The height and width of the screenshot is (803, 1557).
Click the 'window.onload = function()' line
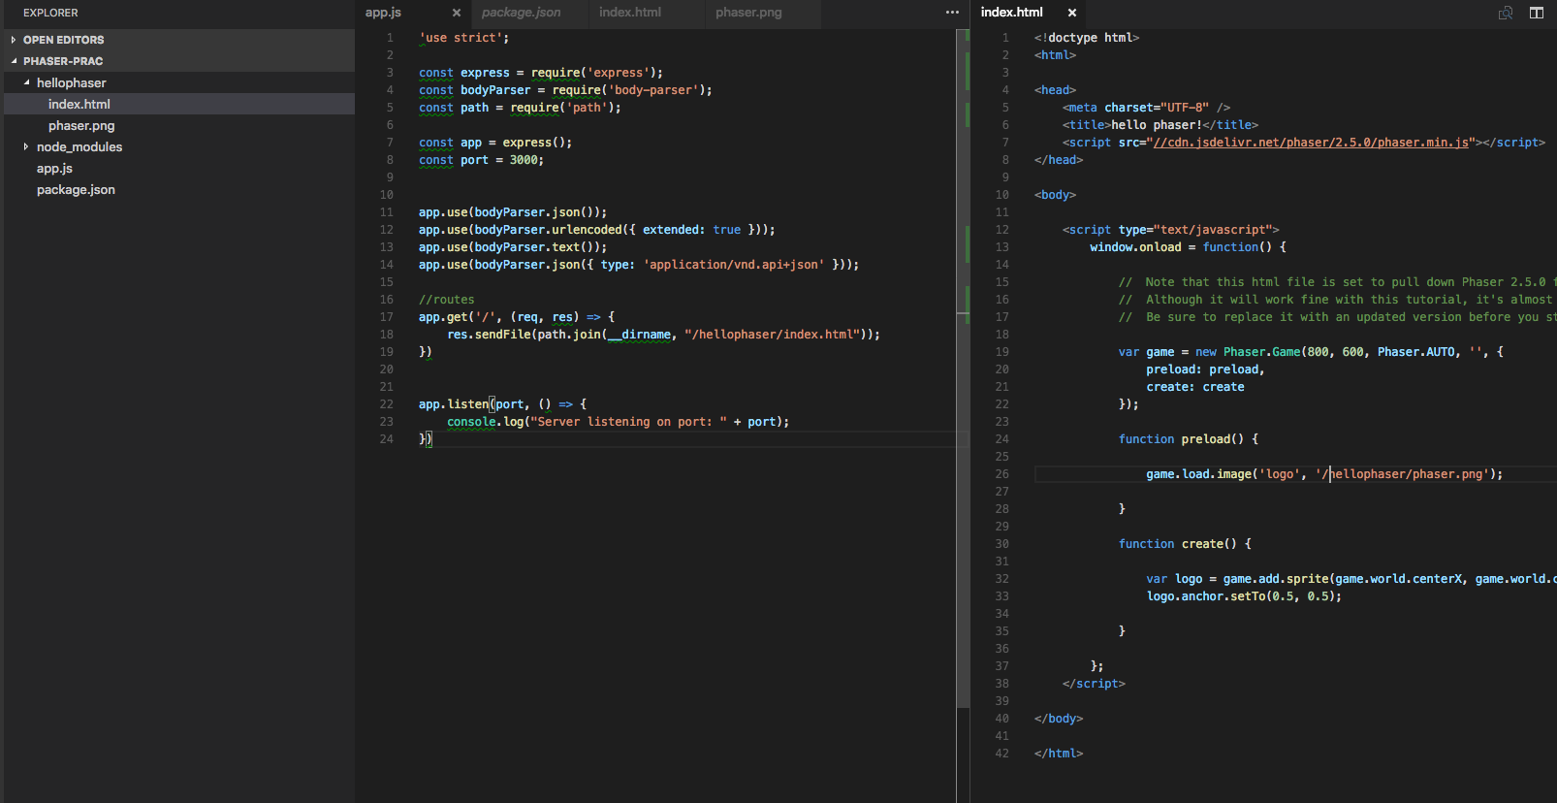coord(1189,247)
